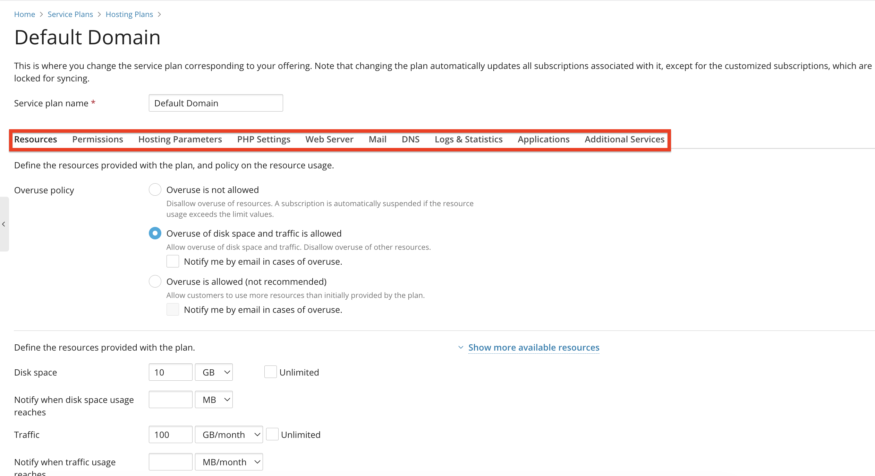Image resolution: width=875 pixels, height=476 pixels.
Task: Open the Disk space GB unit dropdown
Action: pyautogui.click(x=214, y=372)
